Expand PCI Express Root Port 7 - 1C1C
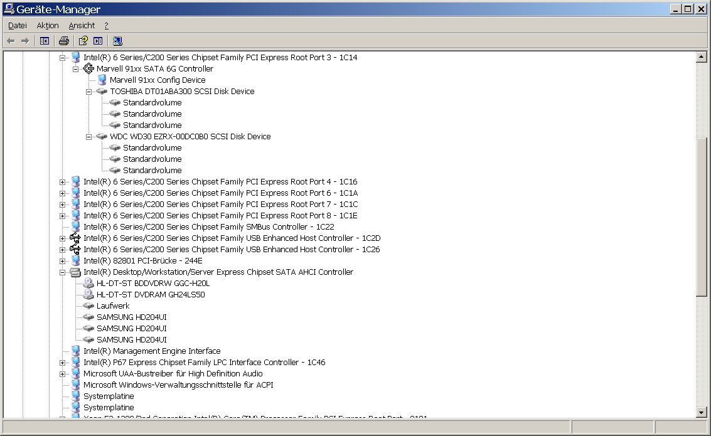The image size is (711, 436). coord(62,205)
